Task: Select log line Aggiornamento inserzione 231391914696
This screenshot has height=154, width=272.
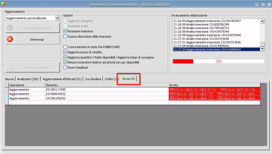Action: point(217,42)
